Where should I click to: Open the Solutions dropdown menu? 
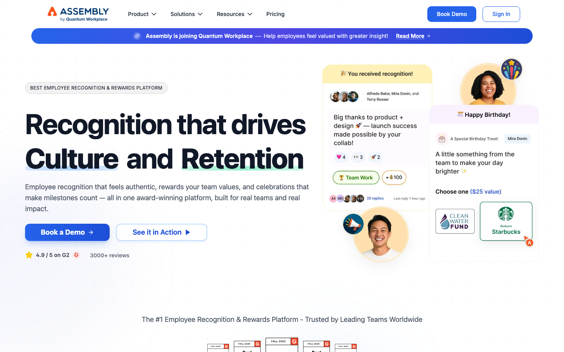pyautogui.click(x=186, y=14)
